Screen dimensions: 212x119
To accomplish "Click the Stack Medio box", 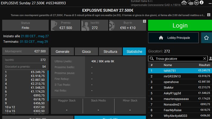I will tap(98, 106).
